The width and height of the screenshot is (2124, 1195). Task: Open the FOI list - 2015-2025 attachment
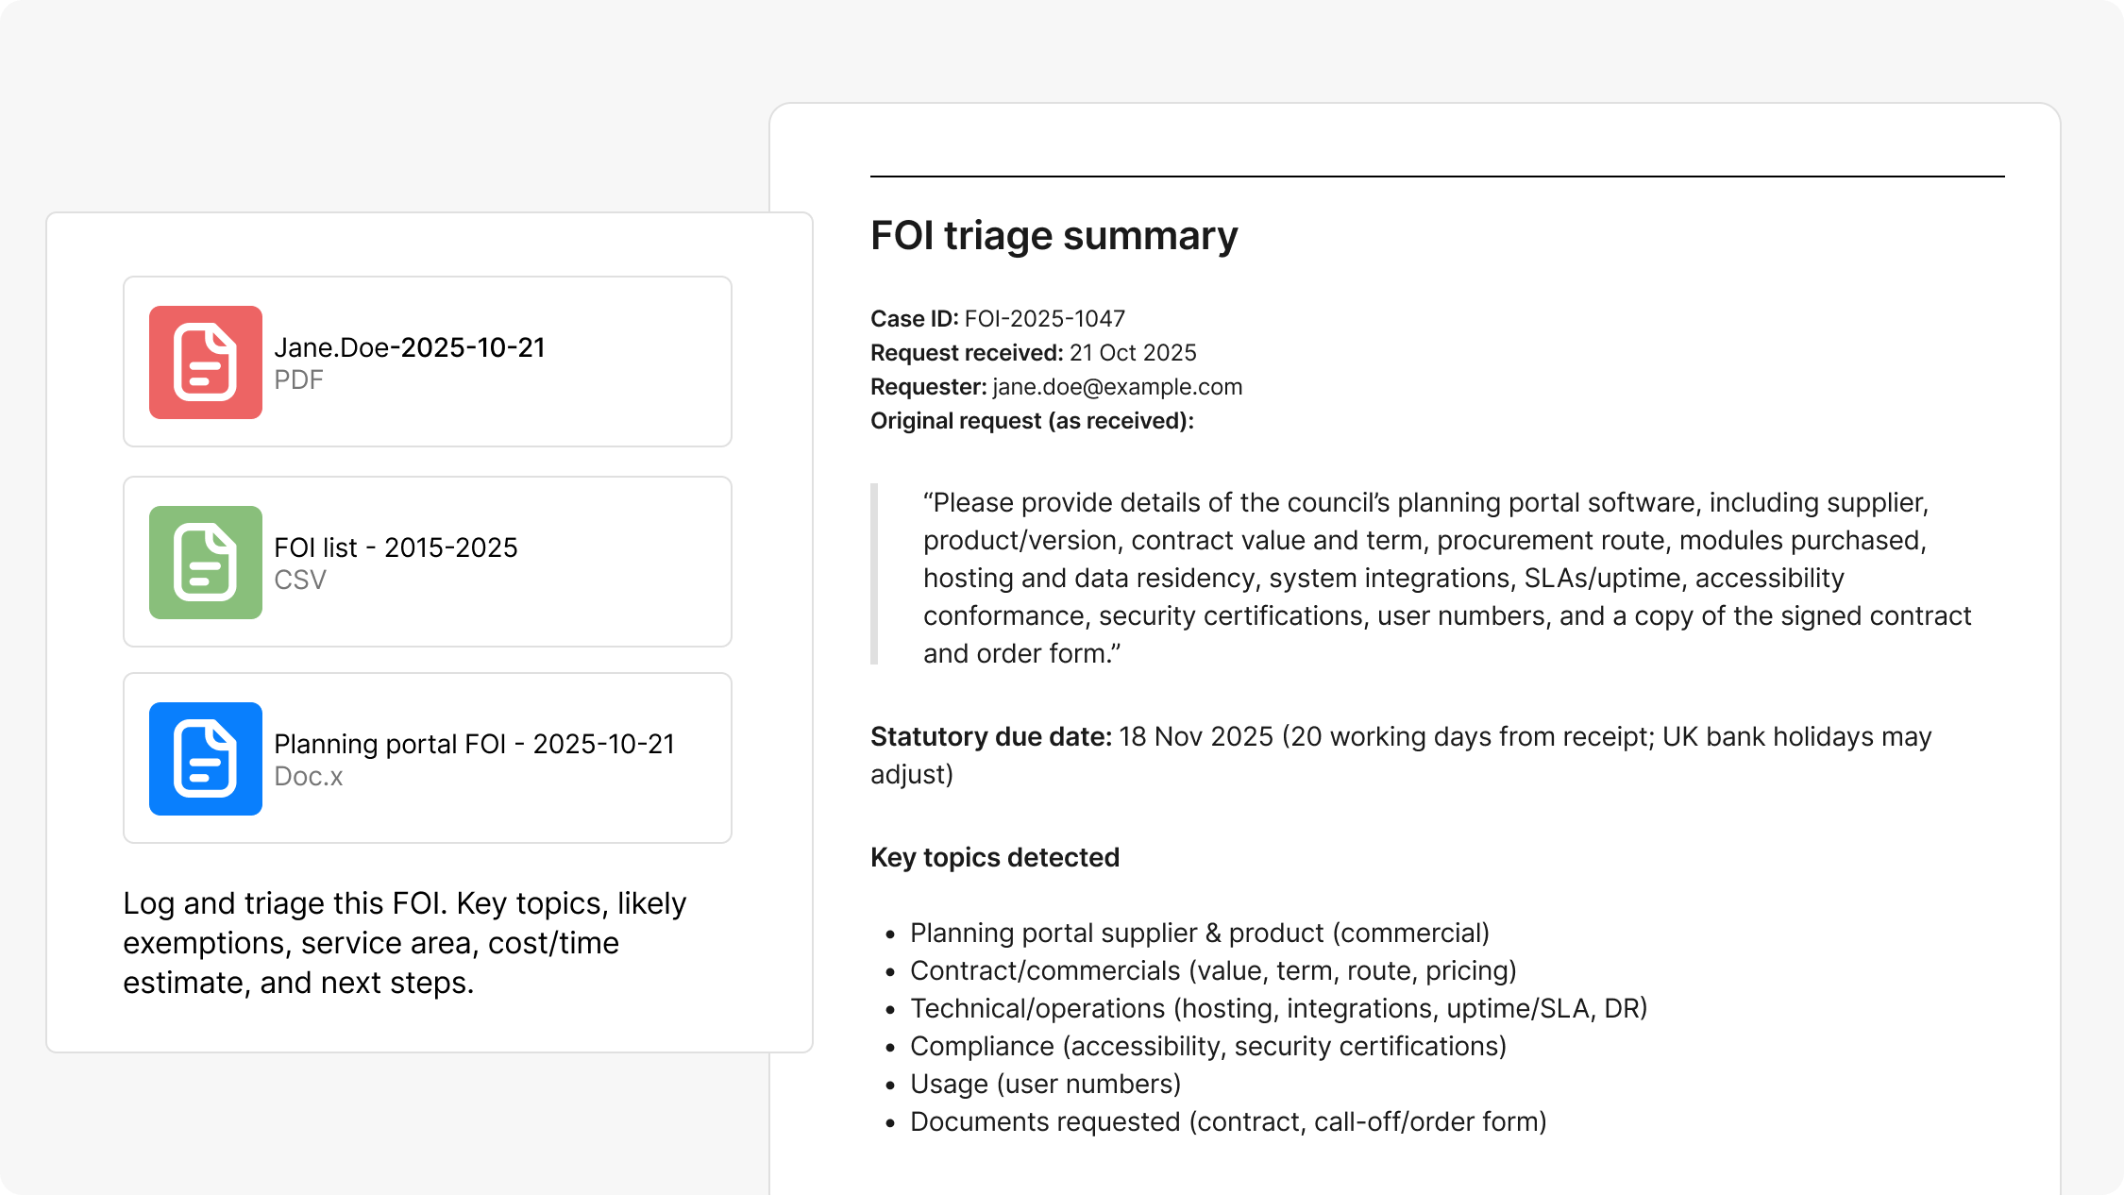click(x=396, y=548)
